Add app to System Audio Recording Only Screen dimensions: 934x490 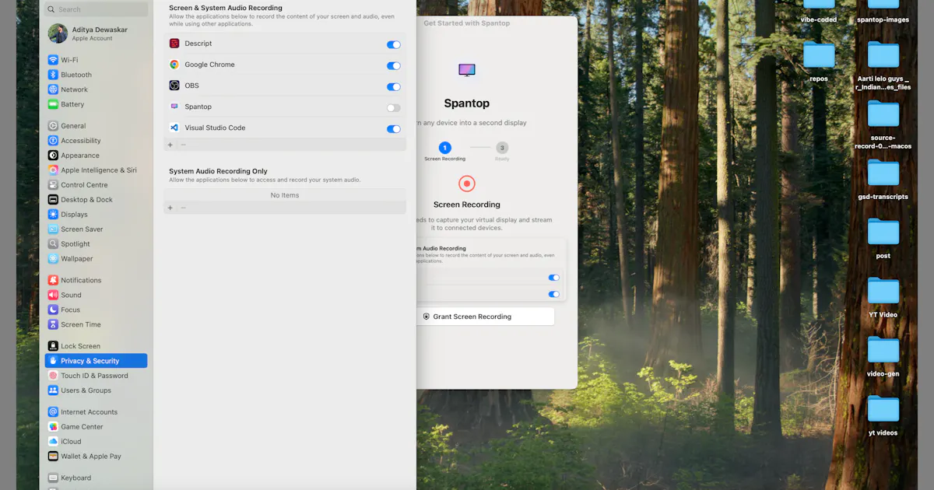(x=170, y=208)
